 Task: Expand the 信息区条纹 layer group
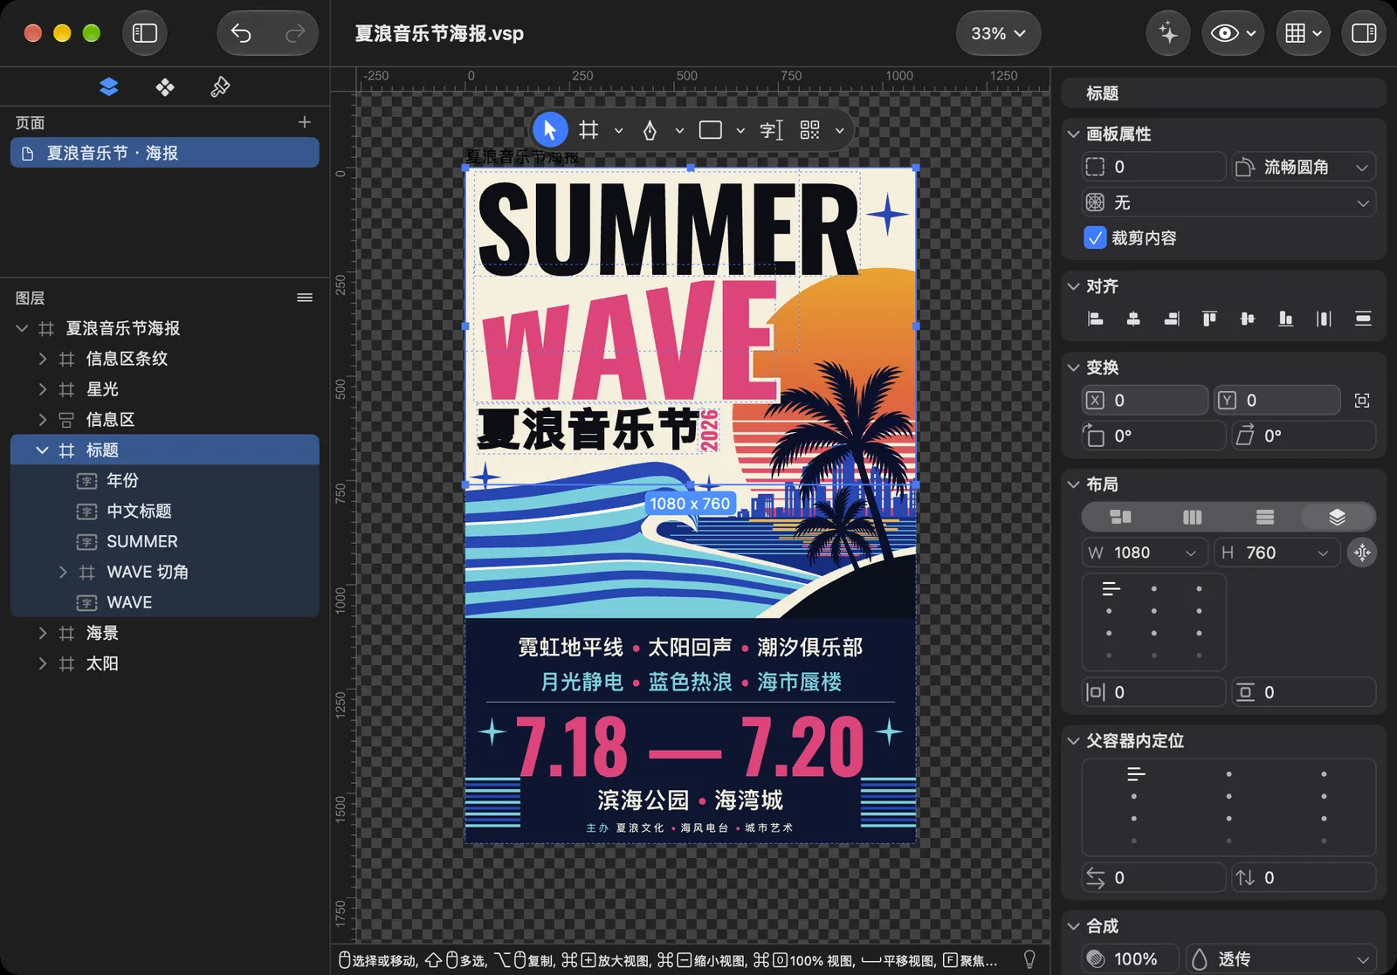(x=42, y=359)
